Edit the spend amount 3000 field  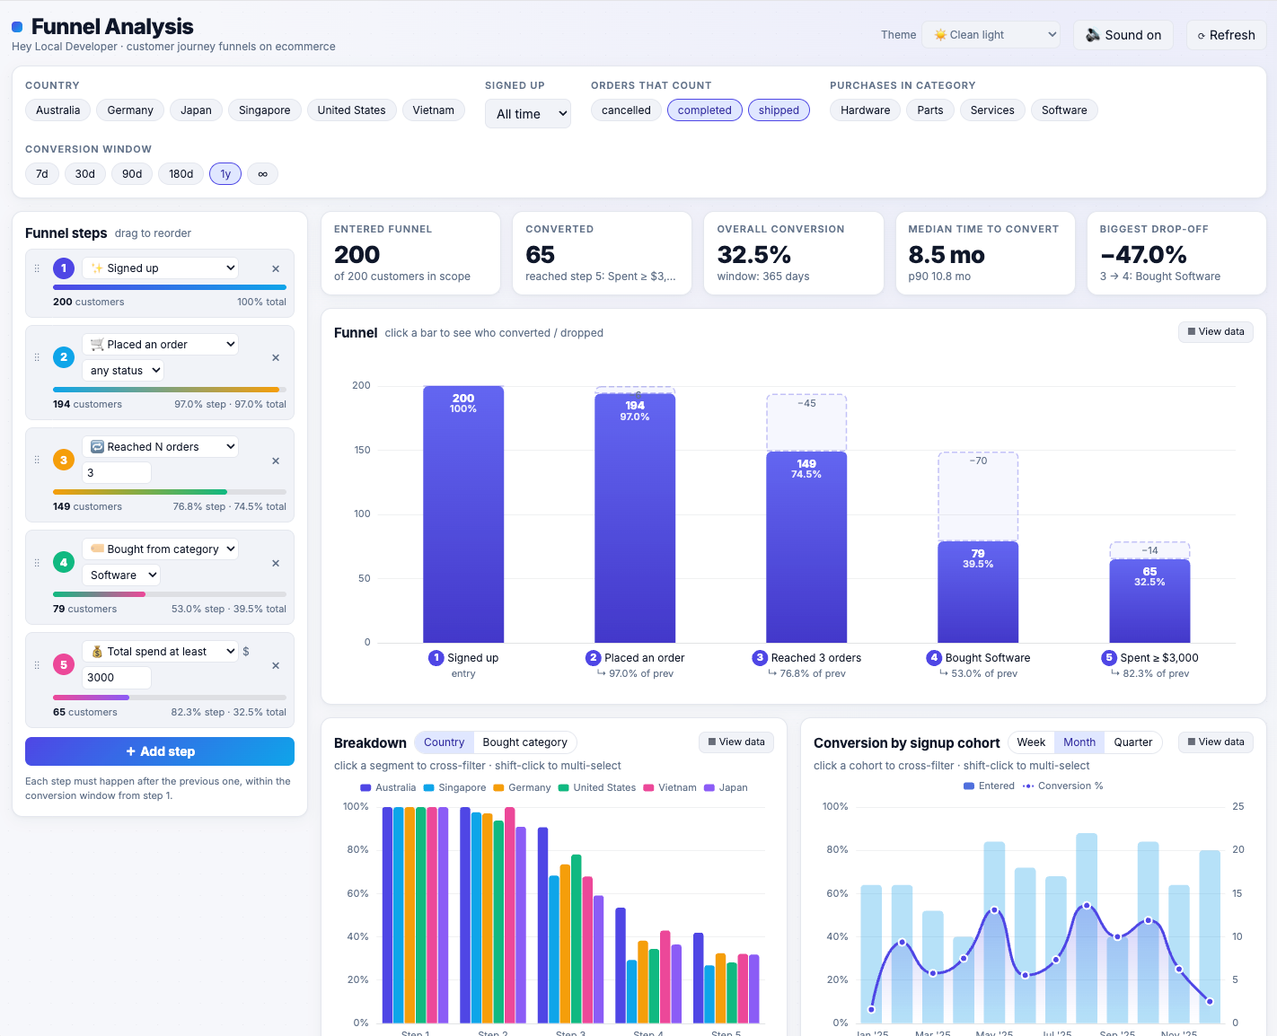117,678
